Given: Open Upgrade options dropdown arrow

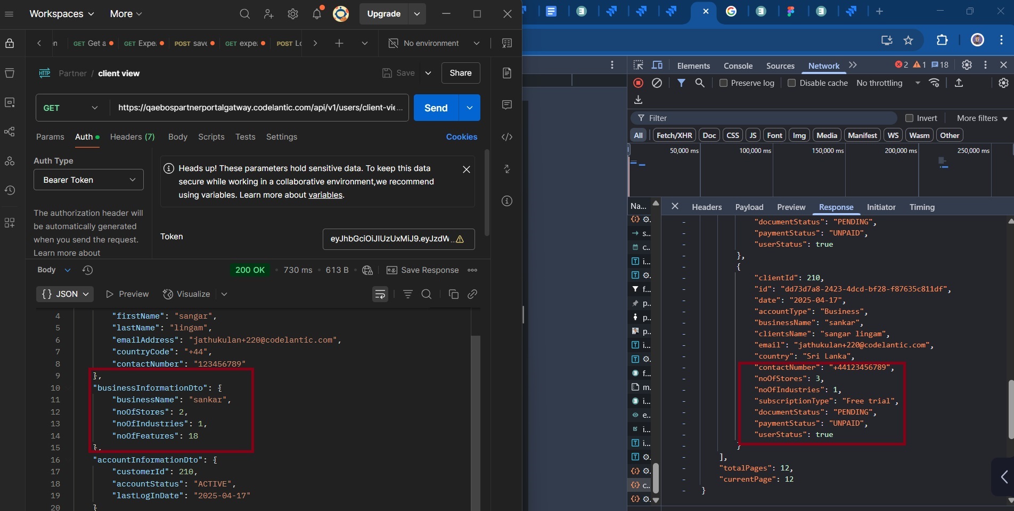Looking at the screenshot, I should tap(417, 14).
